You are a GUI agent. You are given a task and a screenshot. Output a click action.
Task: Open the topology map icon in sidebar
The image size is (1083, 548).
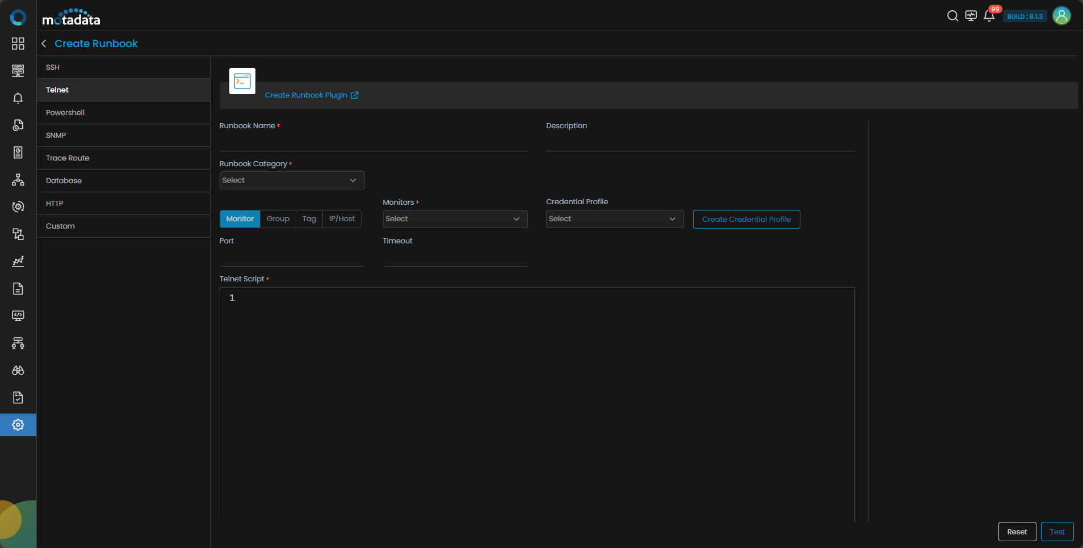click(x=18, y=180)
